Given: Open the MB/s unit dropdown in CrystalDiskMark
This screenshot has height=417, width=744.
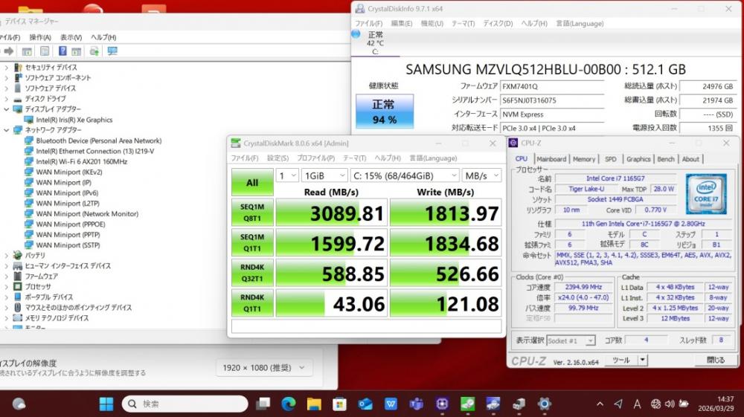Looking at the screenshot, I should point(481,175).
